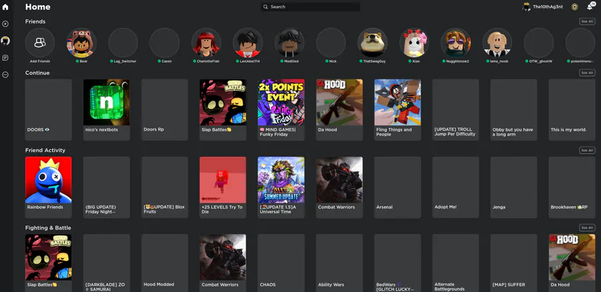Screen dimensions: 601x292
Task: Click the Fighting & Battle heading
Action: [48, 228]
